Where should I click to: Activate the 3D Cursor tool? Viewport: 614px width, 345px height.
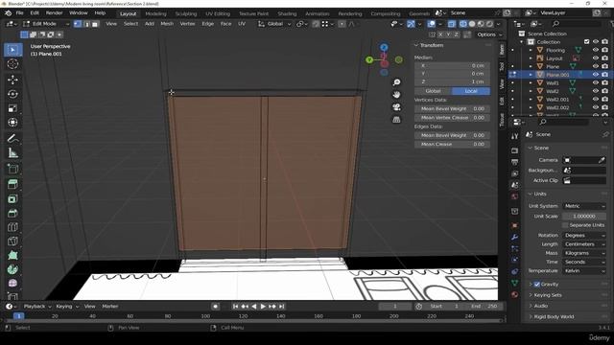[12, 64]
